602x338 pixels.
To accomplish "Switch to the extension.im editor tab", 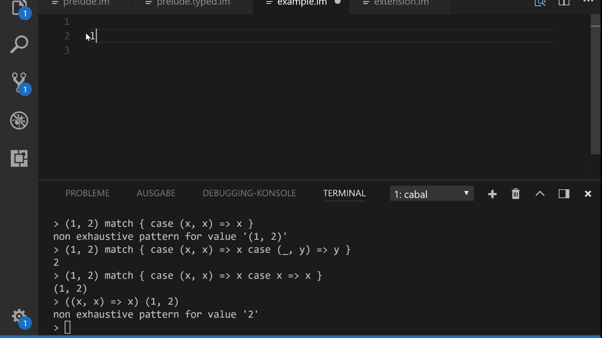I will [401, 3].
